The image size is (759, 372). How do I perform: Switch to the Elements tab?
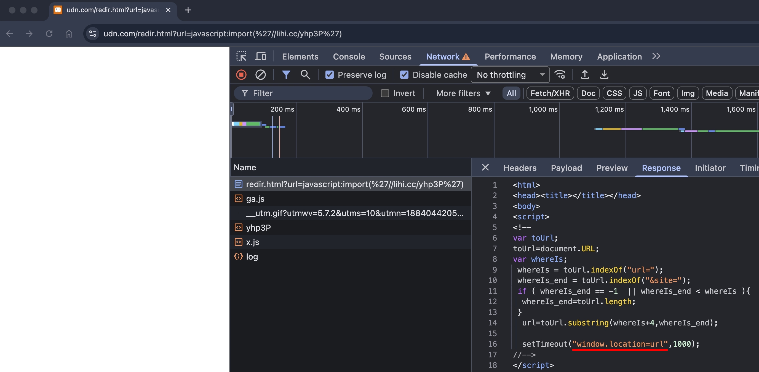pos(300,56)
